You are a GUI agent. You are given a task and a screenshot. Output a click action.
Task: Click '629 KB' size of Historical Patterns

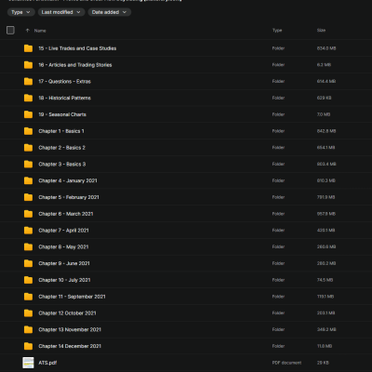click(324, 98)
